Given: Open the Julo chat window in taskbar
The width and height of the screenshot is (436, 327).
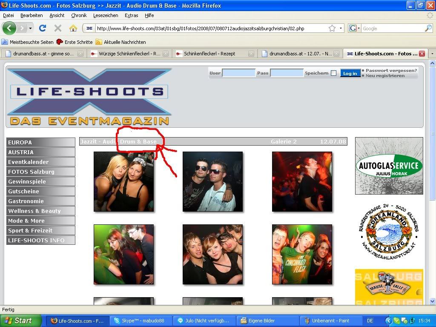Looking at the screenshot, I should (x=204, y=321).
